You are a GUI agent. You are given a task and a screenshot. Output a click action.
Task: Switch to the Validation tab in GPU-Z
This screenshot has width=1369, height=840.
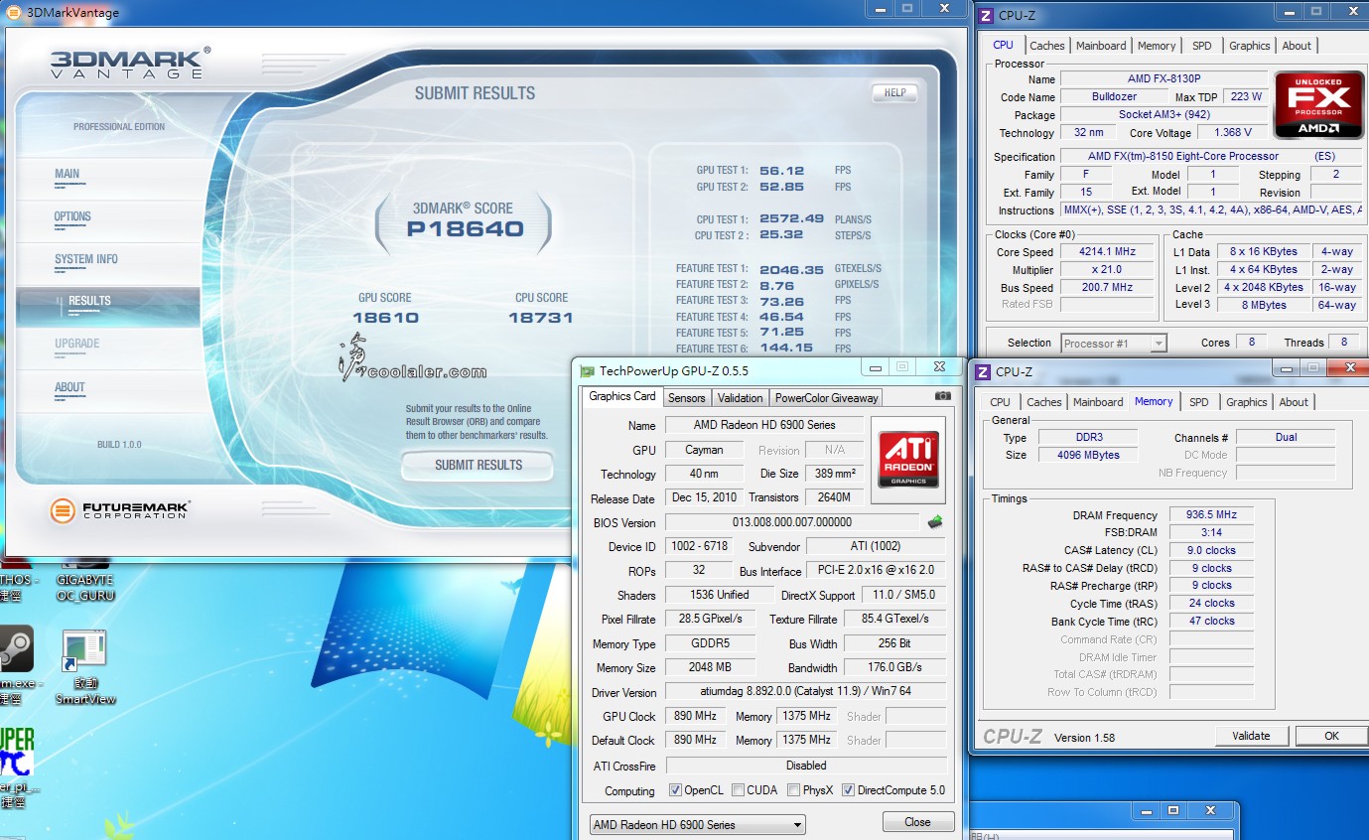(740, 397)
